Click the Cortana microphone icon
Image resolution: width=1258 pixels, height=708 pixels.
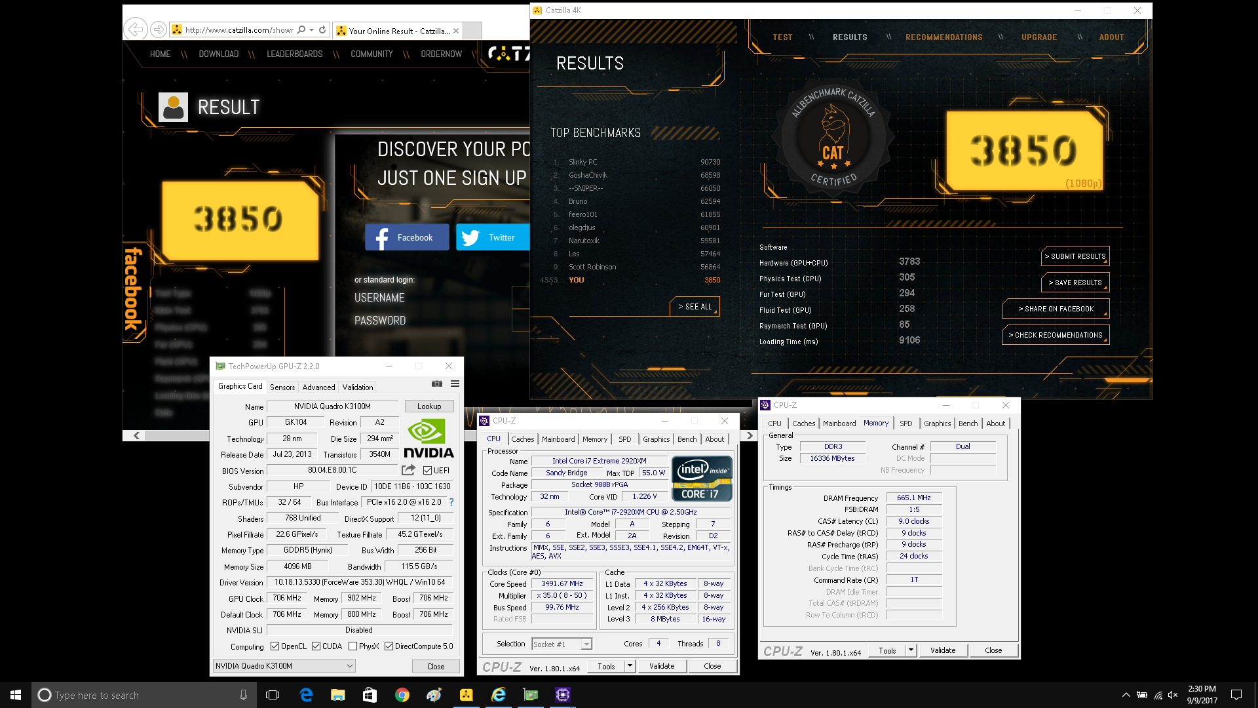[x=243, y=695]
